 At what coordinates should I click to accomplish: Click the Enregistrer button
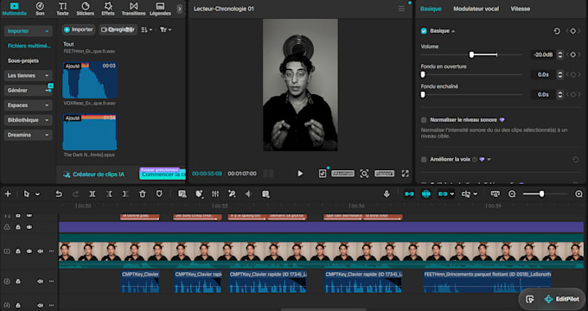[x=118, y=29]
